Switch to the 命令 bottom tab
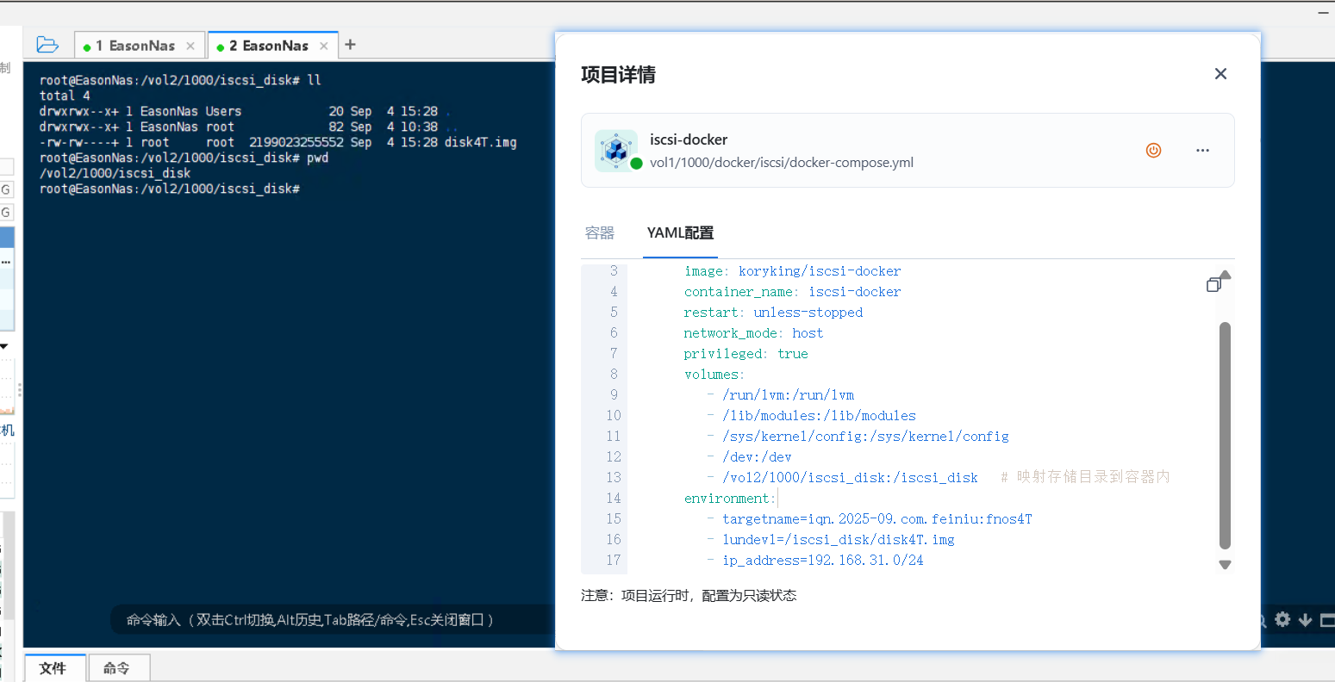 tap(117, 668)
